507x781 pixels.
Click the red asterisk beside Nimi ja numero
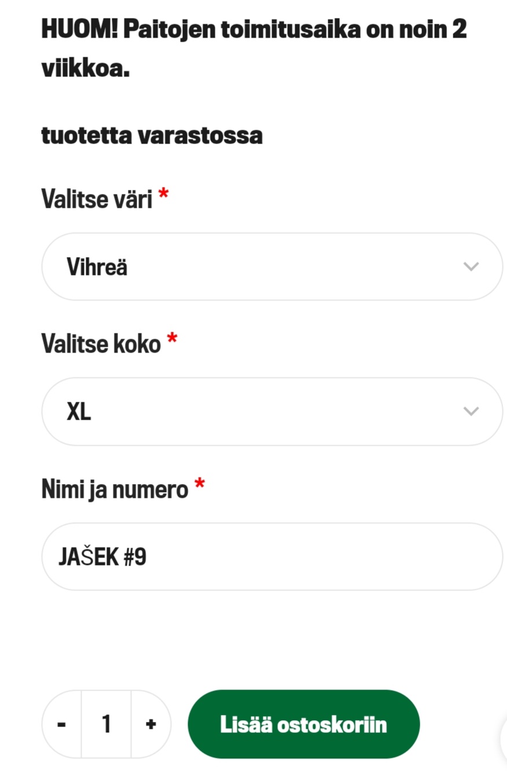click(200, 485)
